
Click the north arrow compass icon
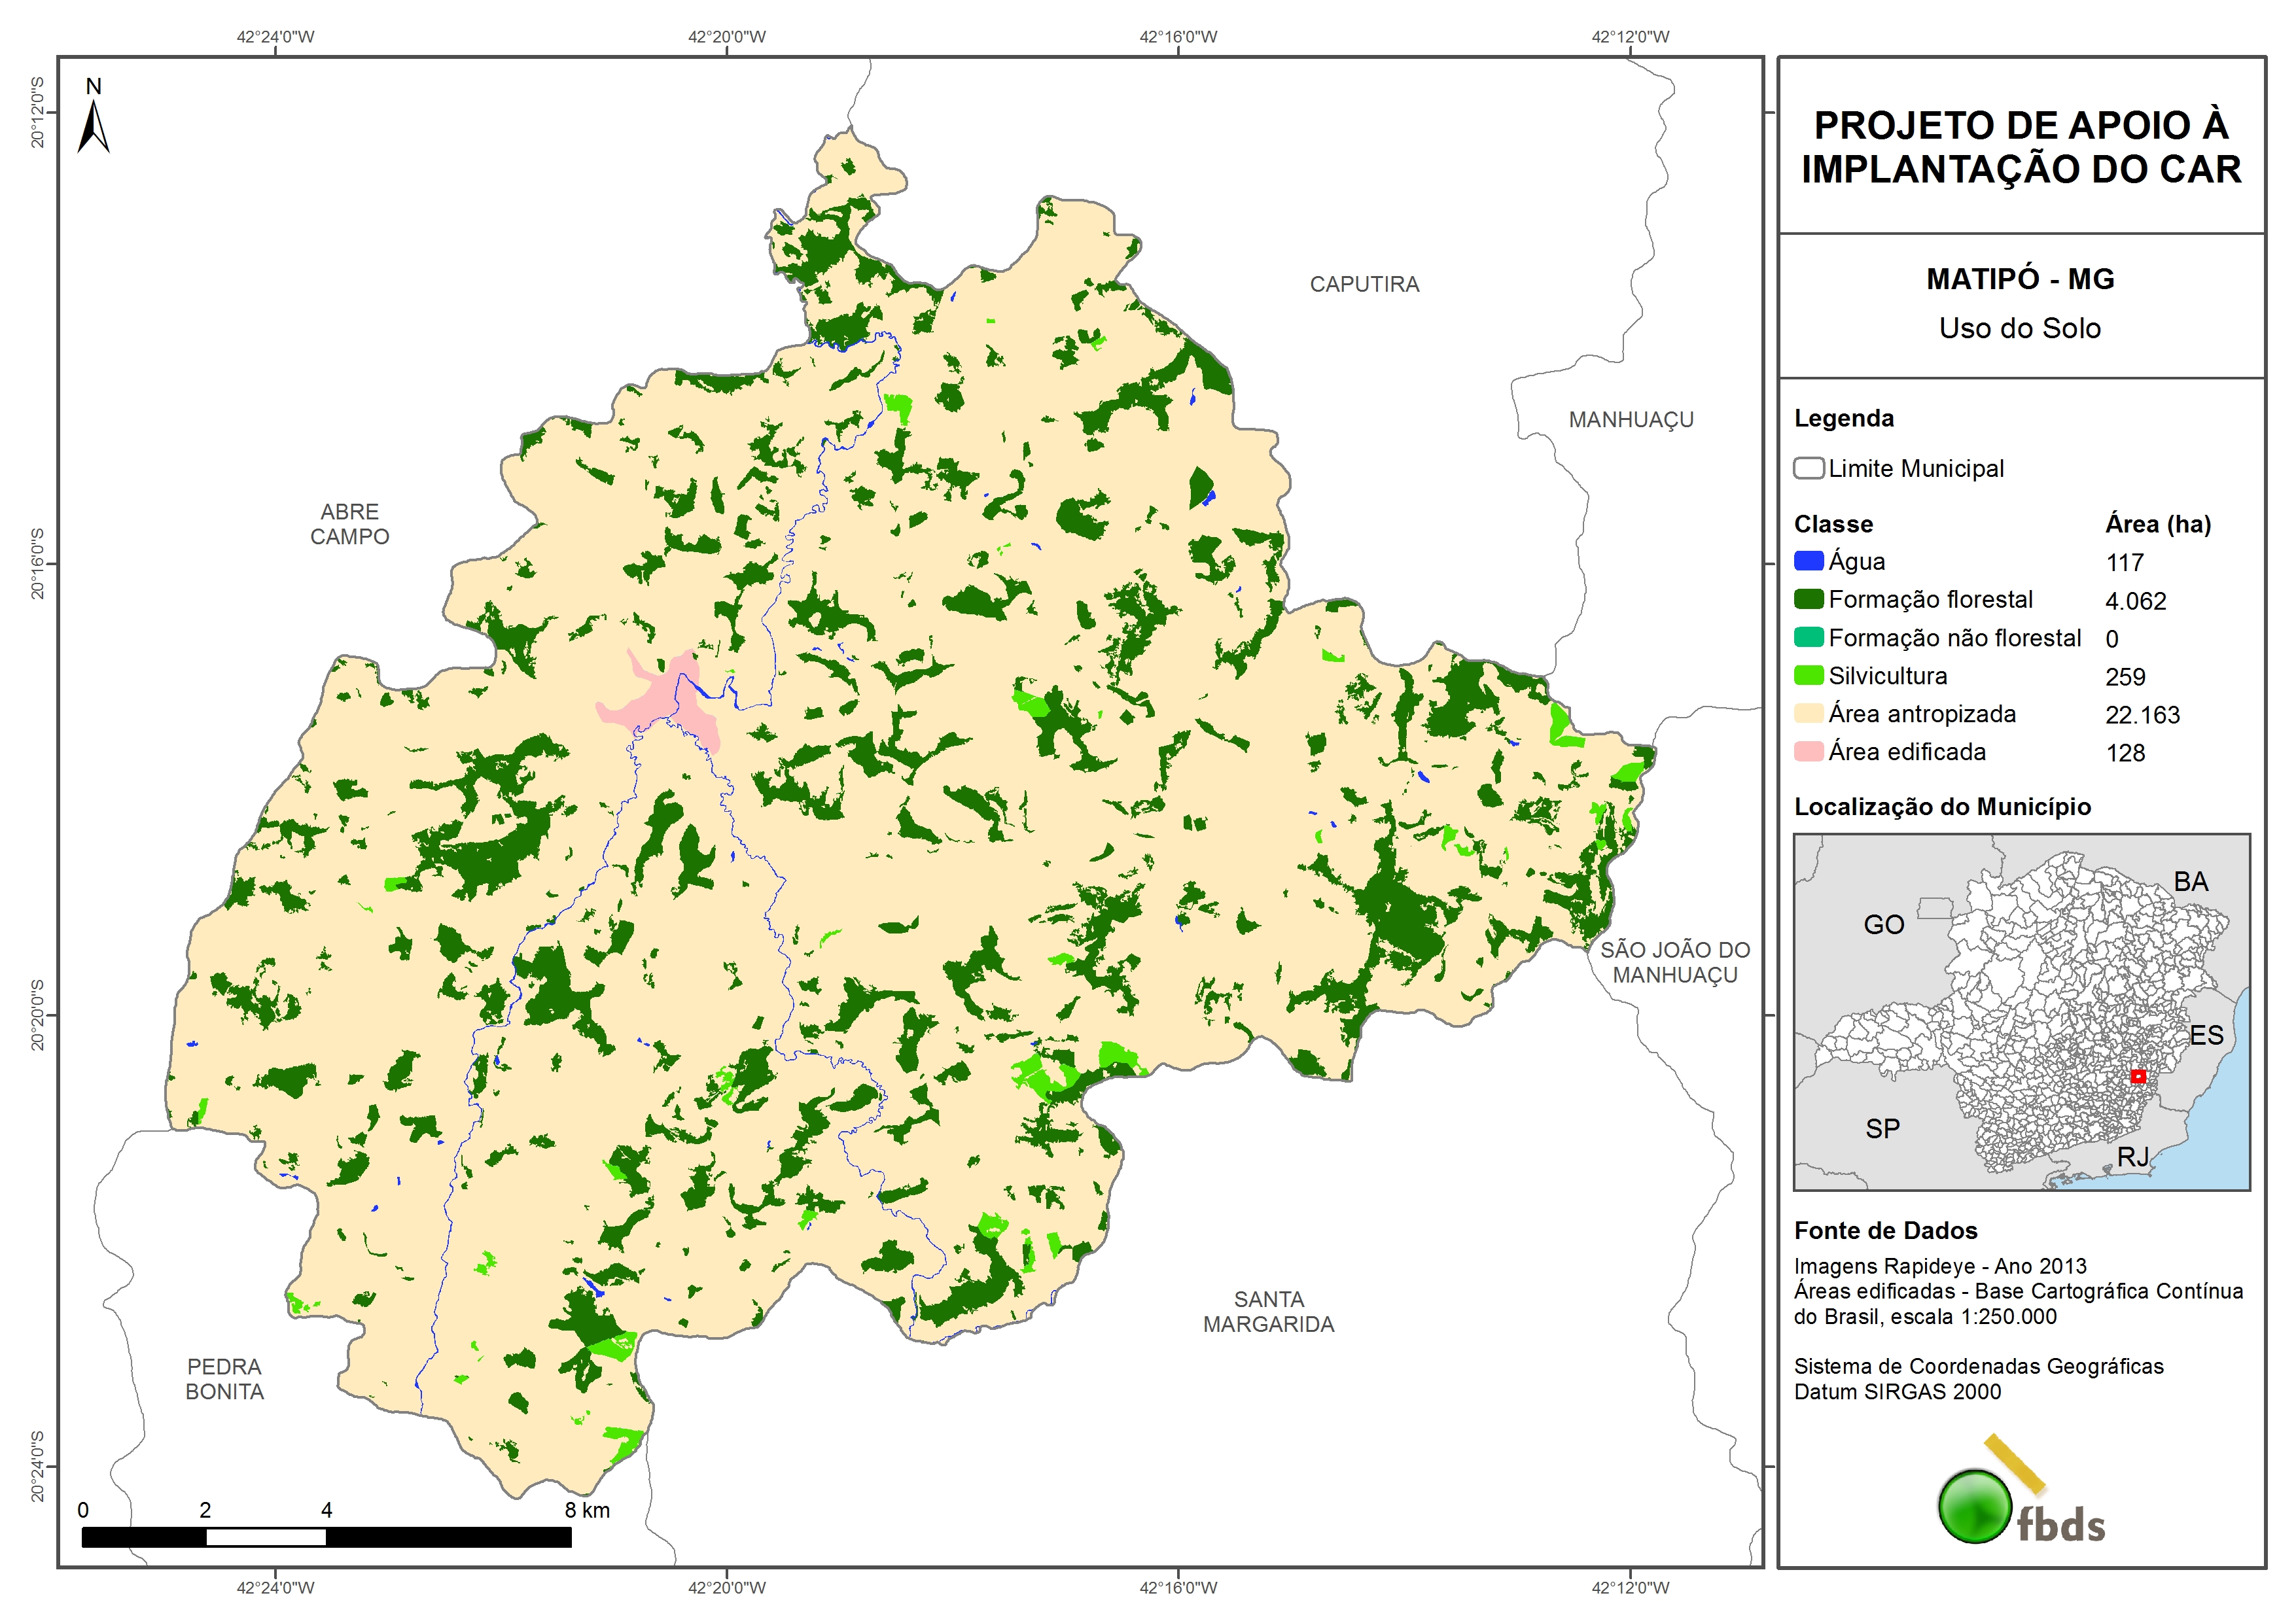tap(93, 126)
